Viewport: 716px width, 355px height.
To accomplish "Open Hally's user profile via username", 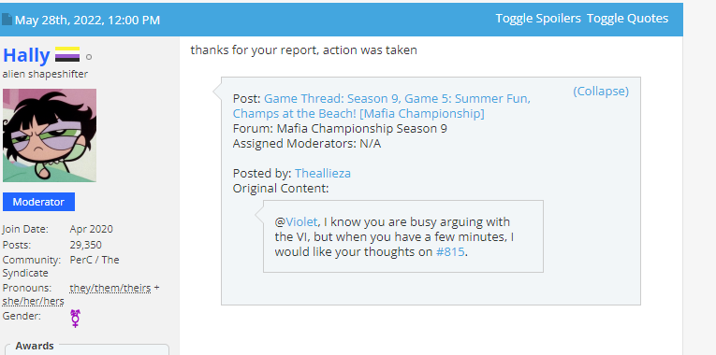I will [x=26, y=55].
